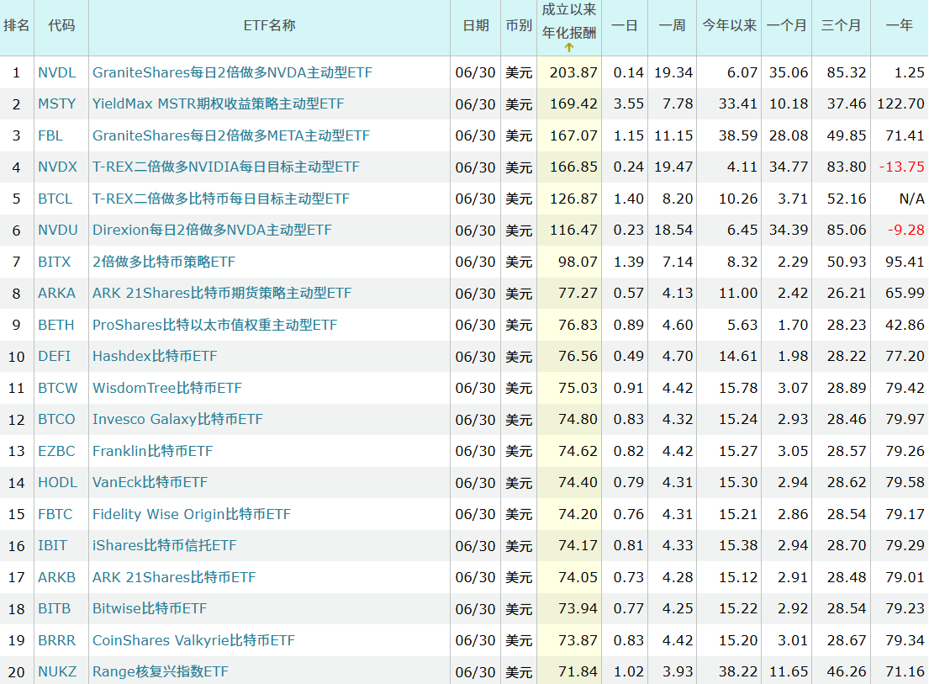The width and height of the screenshot is (929, 684).
Task: Select the N/A one-year cell
Action: [x=912, y=199]
